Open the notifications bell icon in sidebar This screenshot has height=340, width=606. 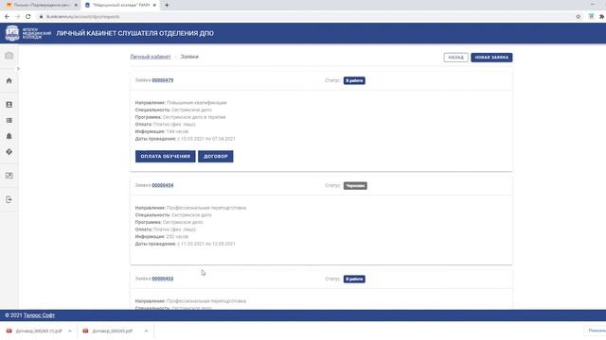[x=9, y=136]
